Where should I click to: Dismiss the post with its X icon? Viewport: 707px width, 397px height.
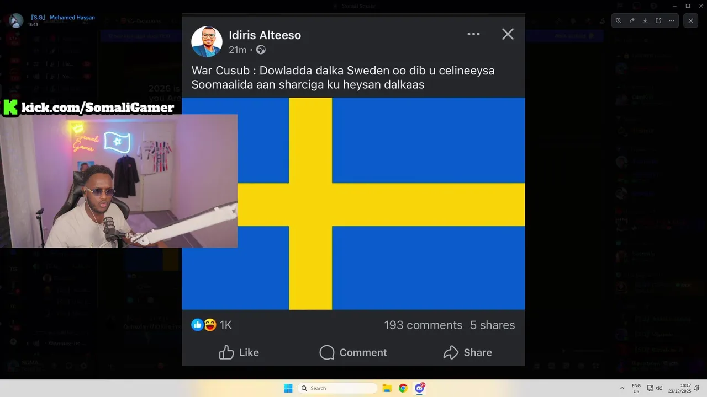pos(508,34)
